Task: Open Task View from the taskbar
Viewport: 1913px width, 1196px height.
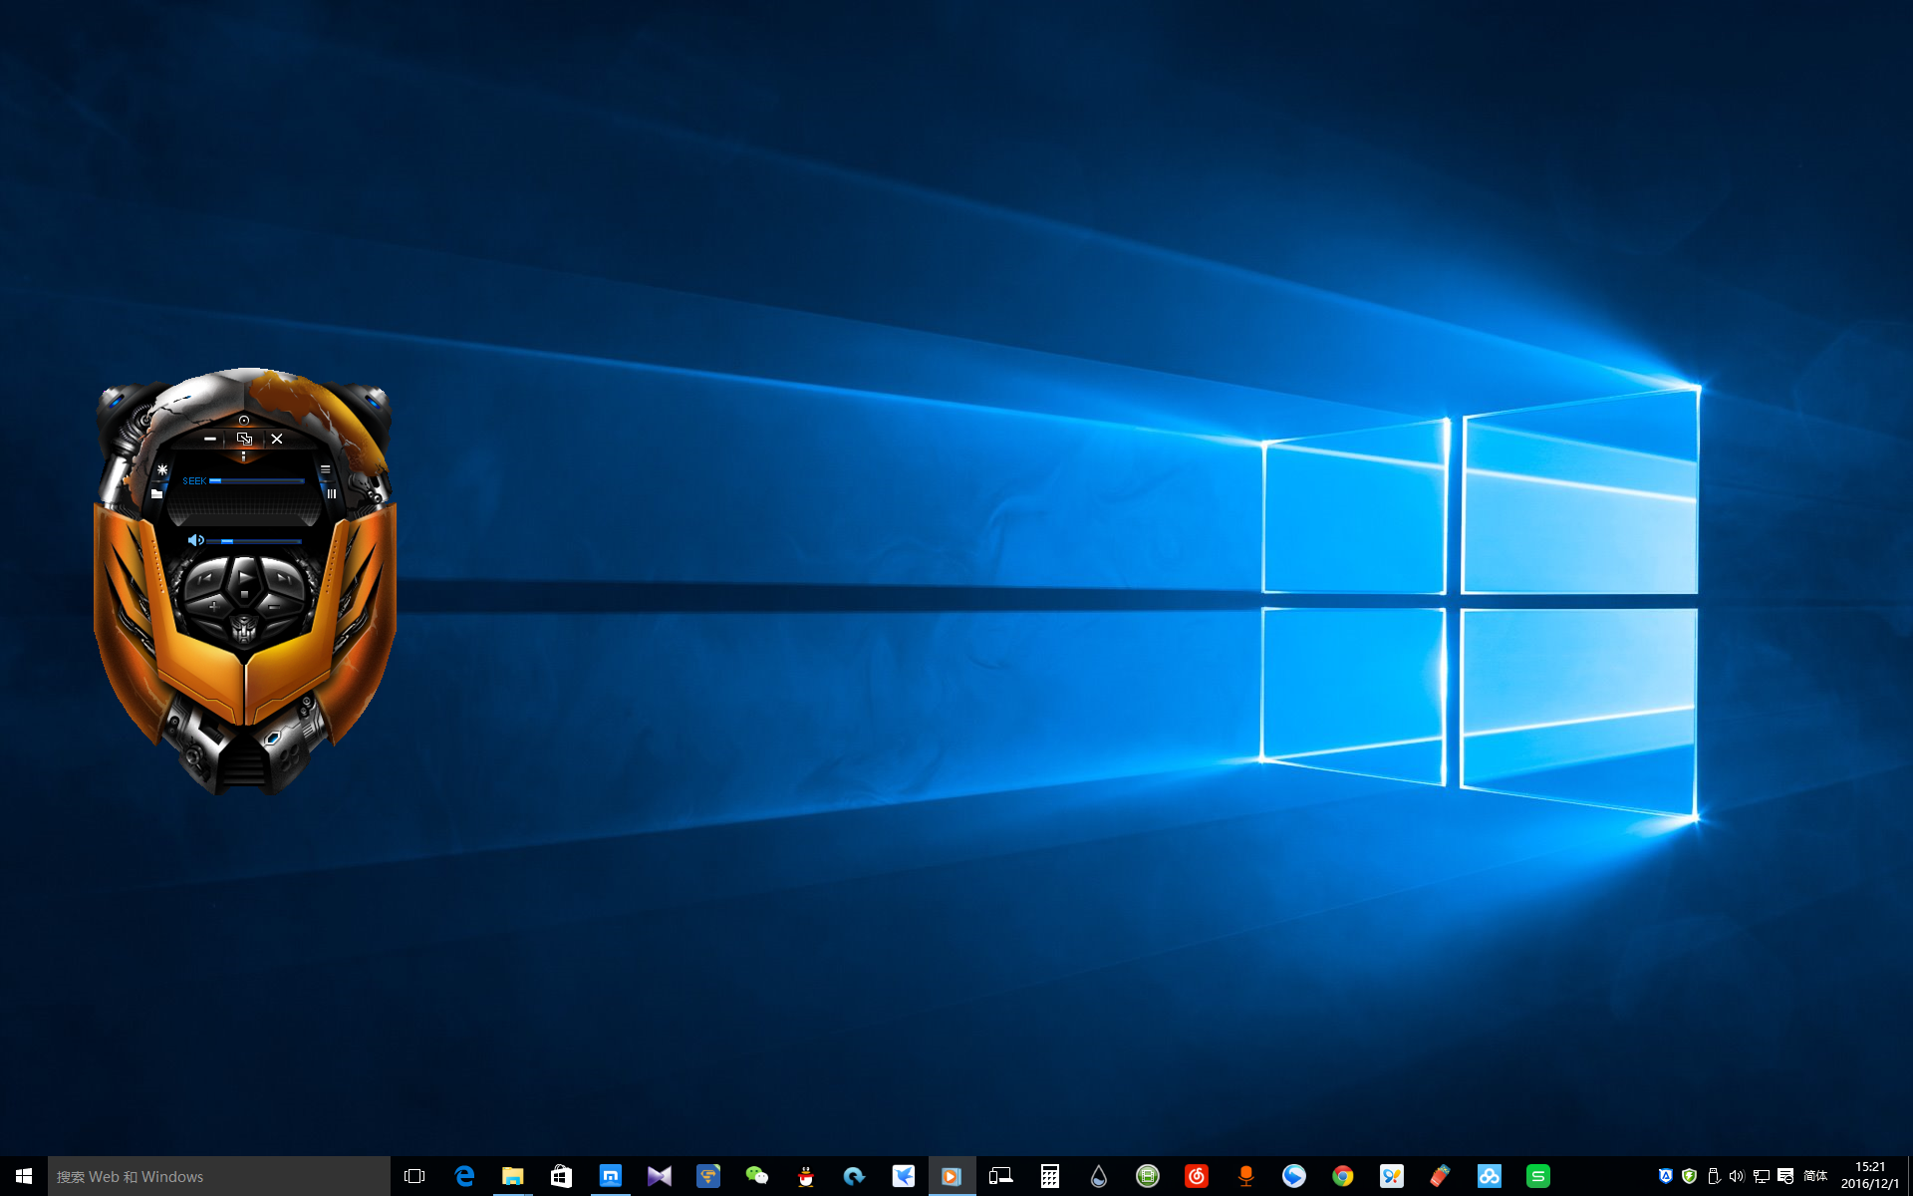Action: [414, 1176]
